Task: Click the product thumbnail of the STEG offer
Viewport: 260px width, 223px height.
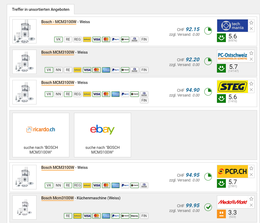Action: click(24, 92)
